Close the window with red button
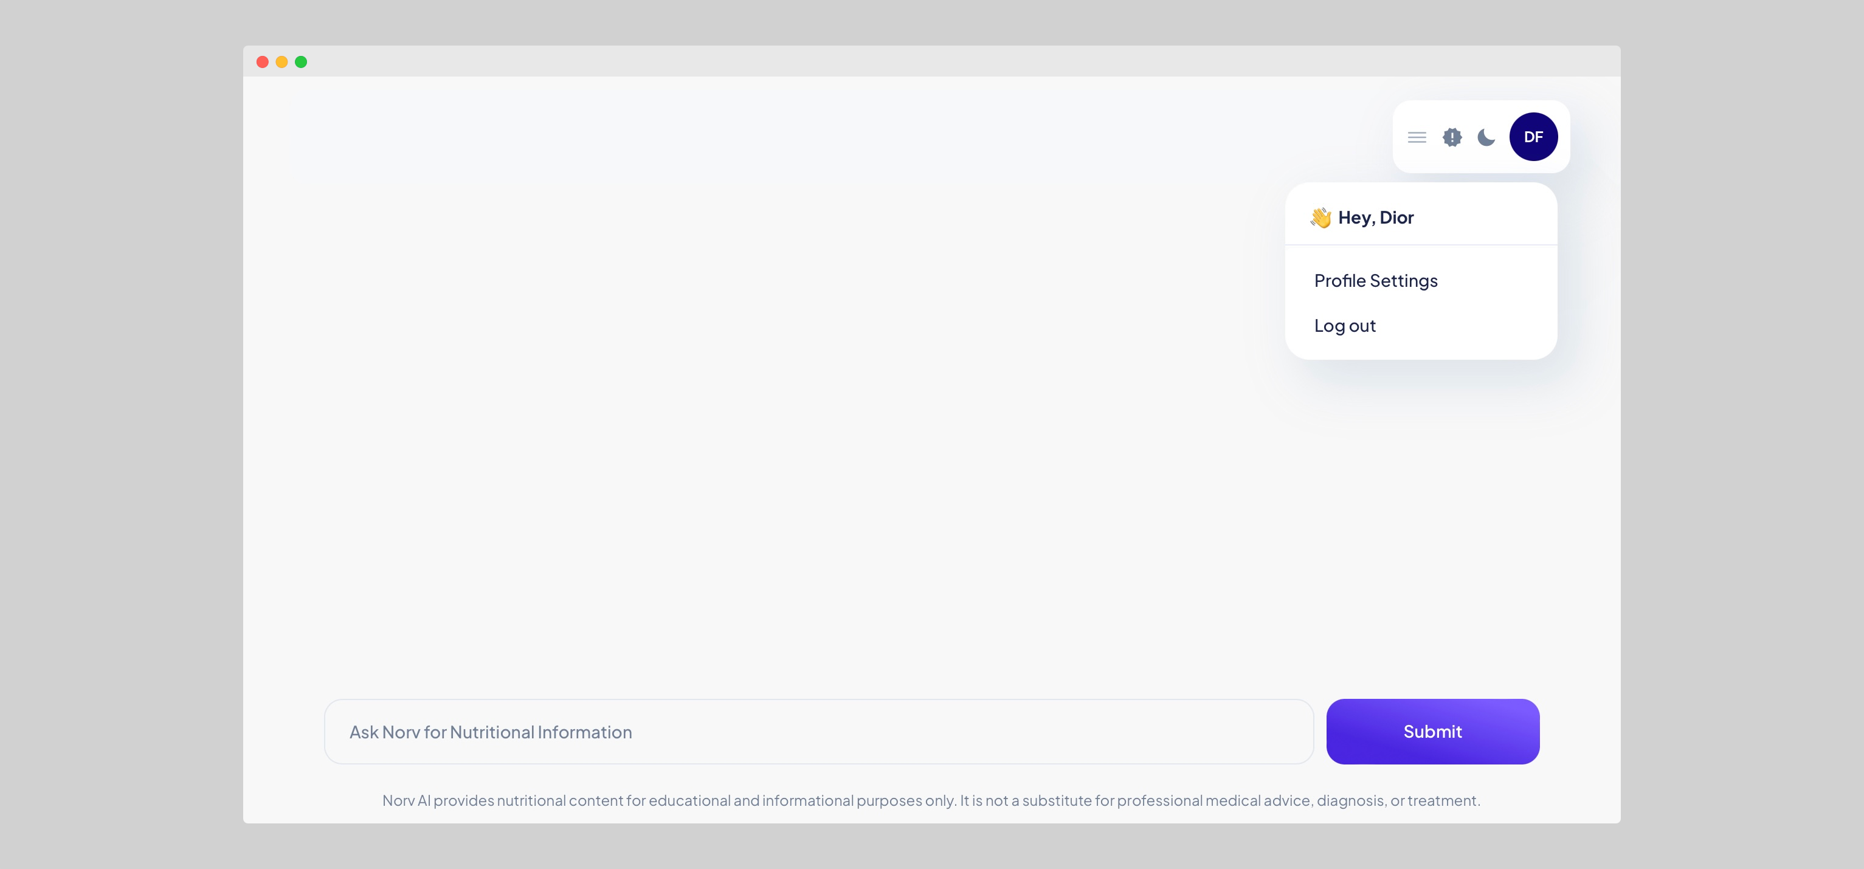This screenshot has height=869, width=1864. pyautogui.click(x=263, y=62)
